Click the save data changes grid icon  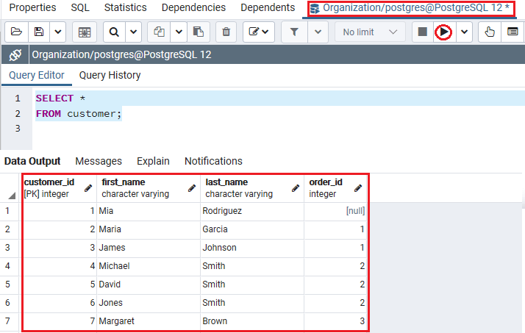85,32
